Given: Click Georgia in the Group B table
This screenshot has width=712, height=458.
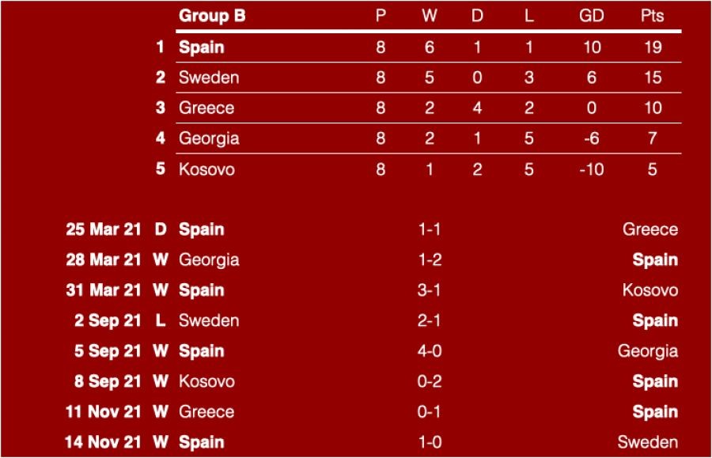Looking at the screenshot, I should click(x=209, y=138).
